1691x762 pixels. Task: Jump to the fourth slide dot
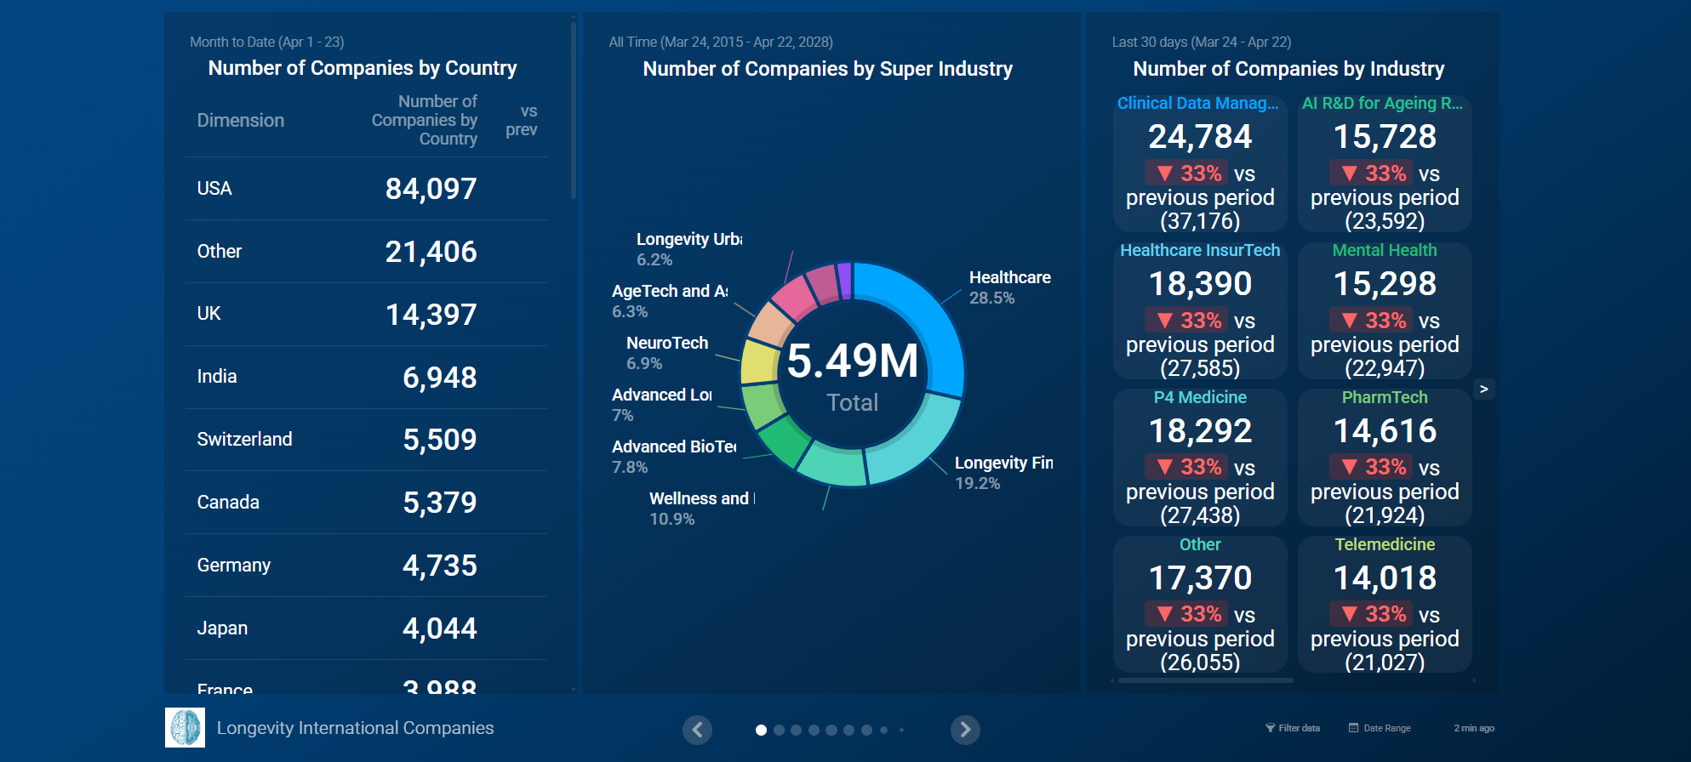814,730
